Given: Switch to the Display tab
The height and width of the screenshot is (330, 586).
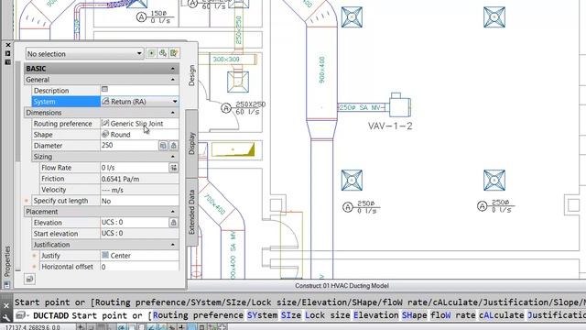Looking at the screenshot, I should [191, 143].
